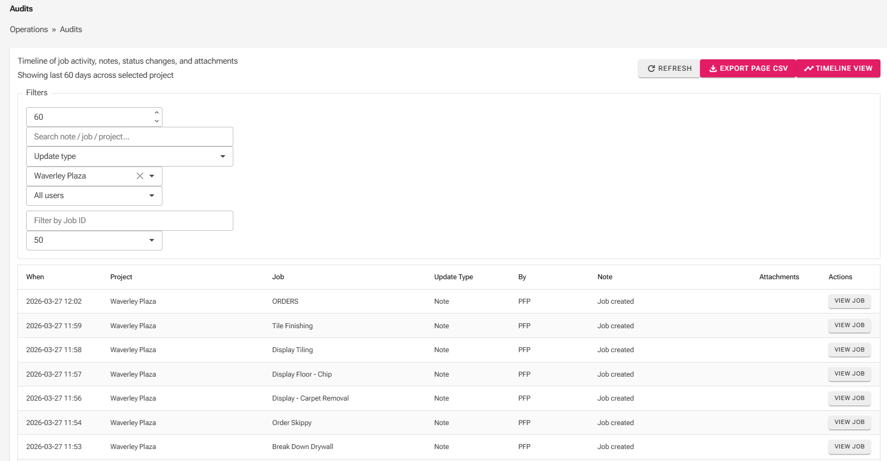Image resolution: width=887 pixels, height=461 pixels.
Task: Click the Display Tiling job cell
Action: click(x=292, y=350)
